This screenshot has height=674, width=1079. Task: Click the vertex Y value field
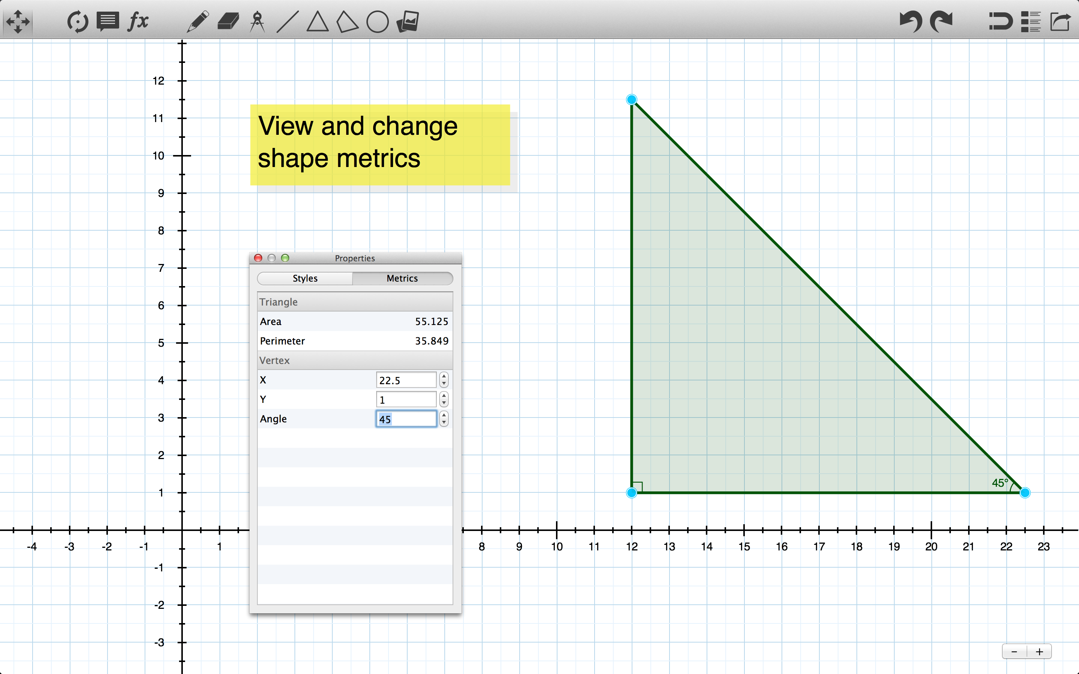tap(406, 400)
